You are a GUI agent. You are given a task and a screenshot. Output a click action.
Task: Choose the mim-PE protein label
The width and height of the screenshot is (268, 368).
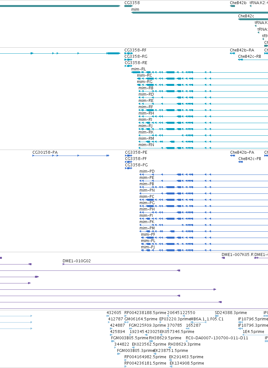point(147,178)
